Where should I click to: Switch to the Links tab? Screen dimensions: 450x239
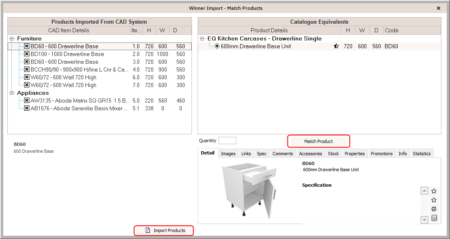point(246,154)
